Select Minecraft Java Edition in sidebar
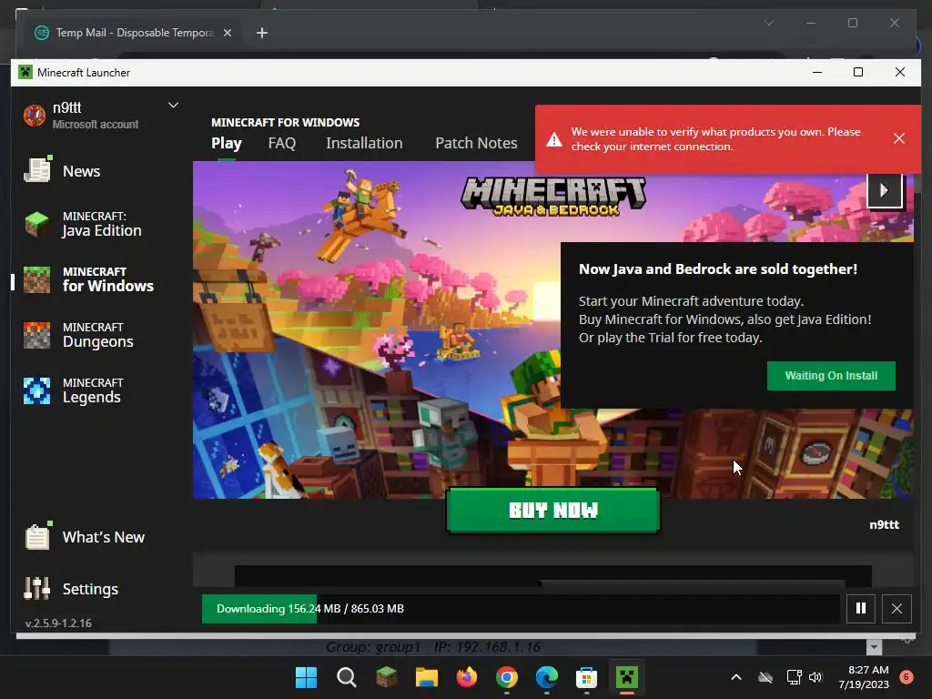932x699 pixels. [x=81, y=225]
